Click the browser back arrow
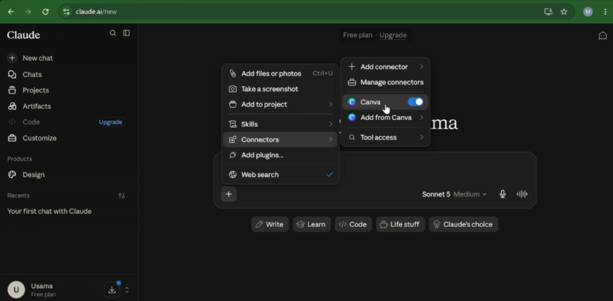The image size is (613, 301). point(11,12)
